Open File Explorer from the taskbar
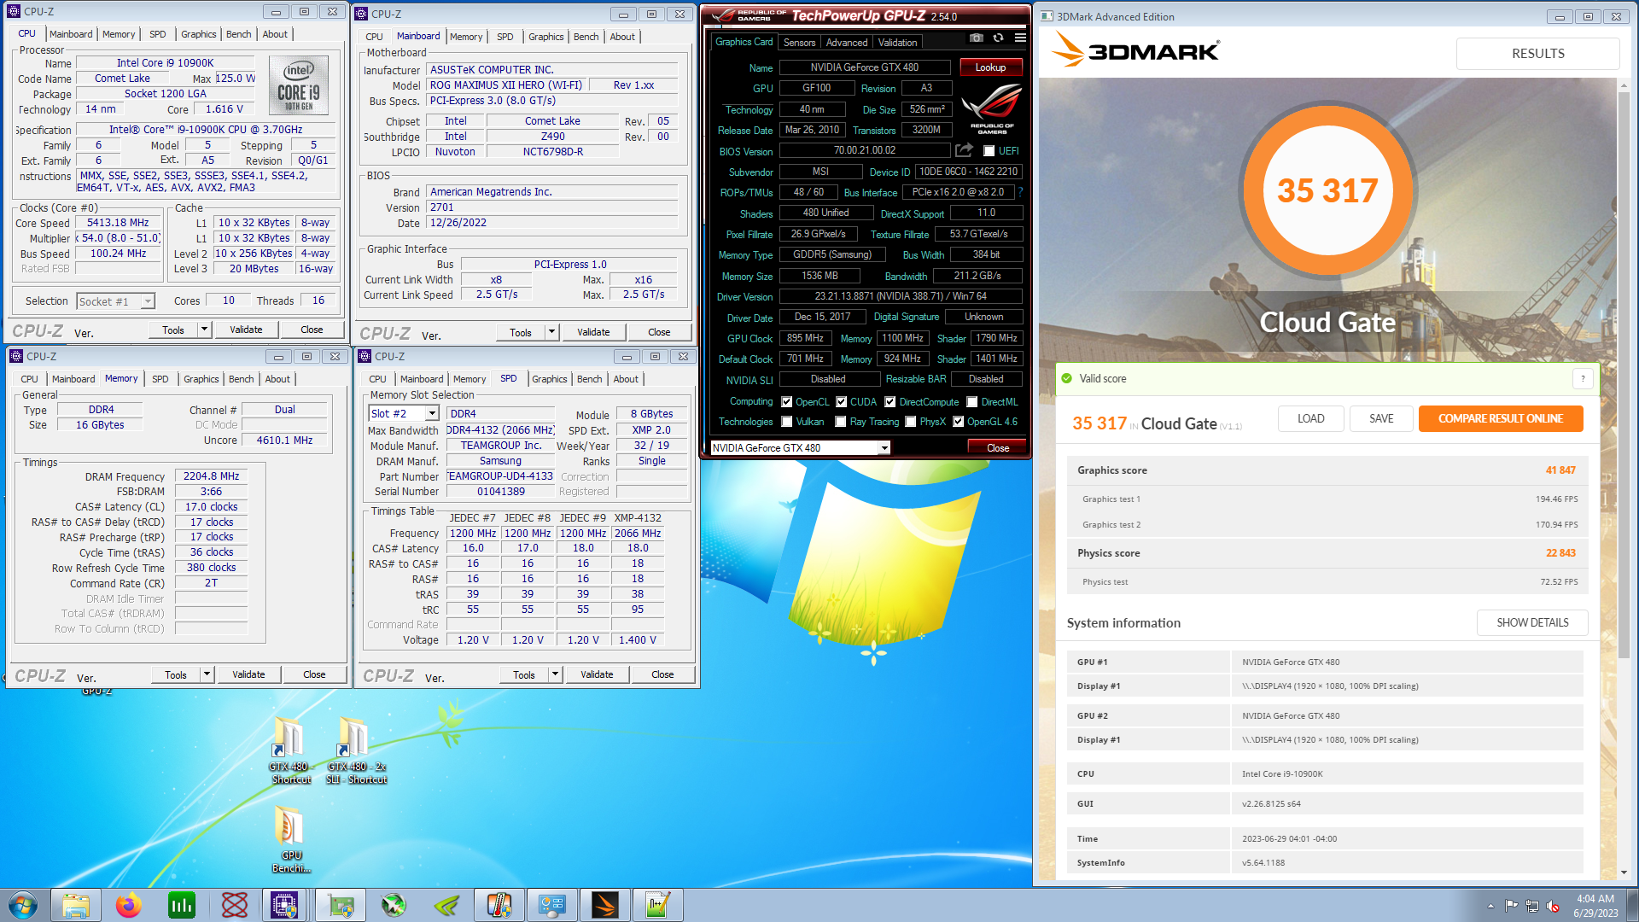 click(76, 905)
